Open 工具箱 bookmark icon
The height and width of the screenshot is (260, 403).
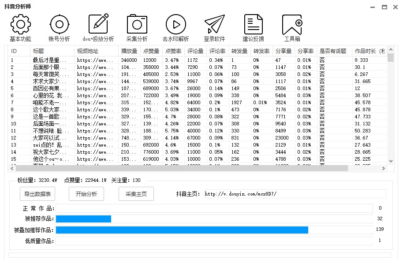[x=292, y=24]
